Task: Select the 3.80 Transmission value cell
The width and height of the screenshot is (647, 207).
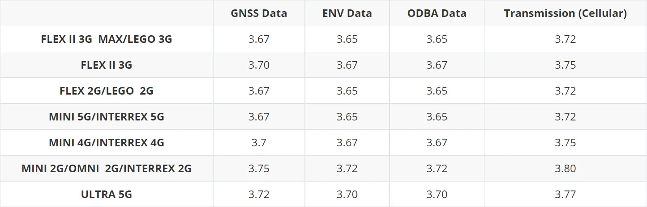Action: pyautogui.click(x=565, y=169)
